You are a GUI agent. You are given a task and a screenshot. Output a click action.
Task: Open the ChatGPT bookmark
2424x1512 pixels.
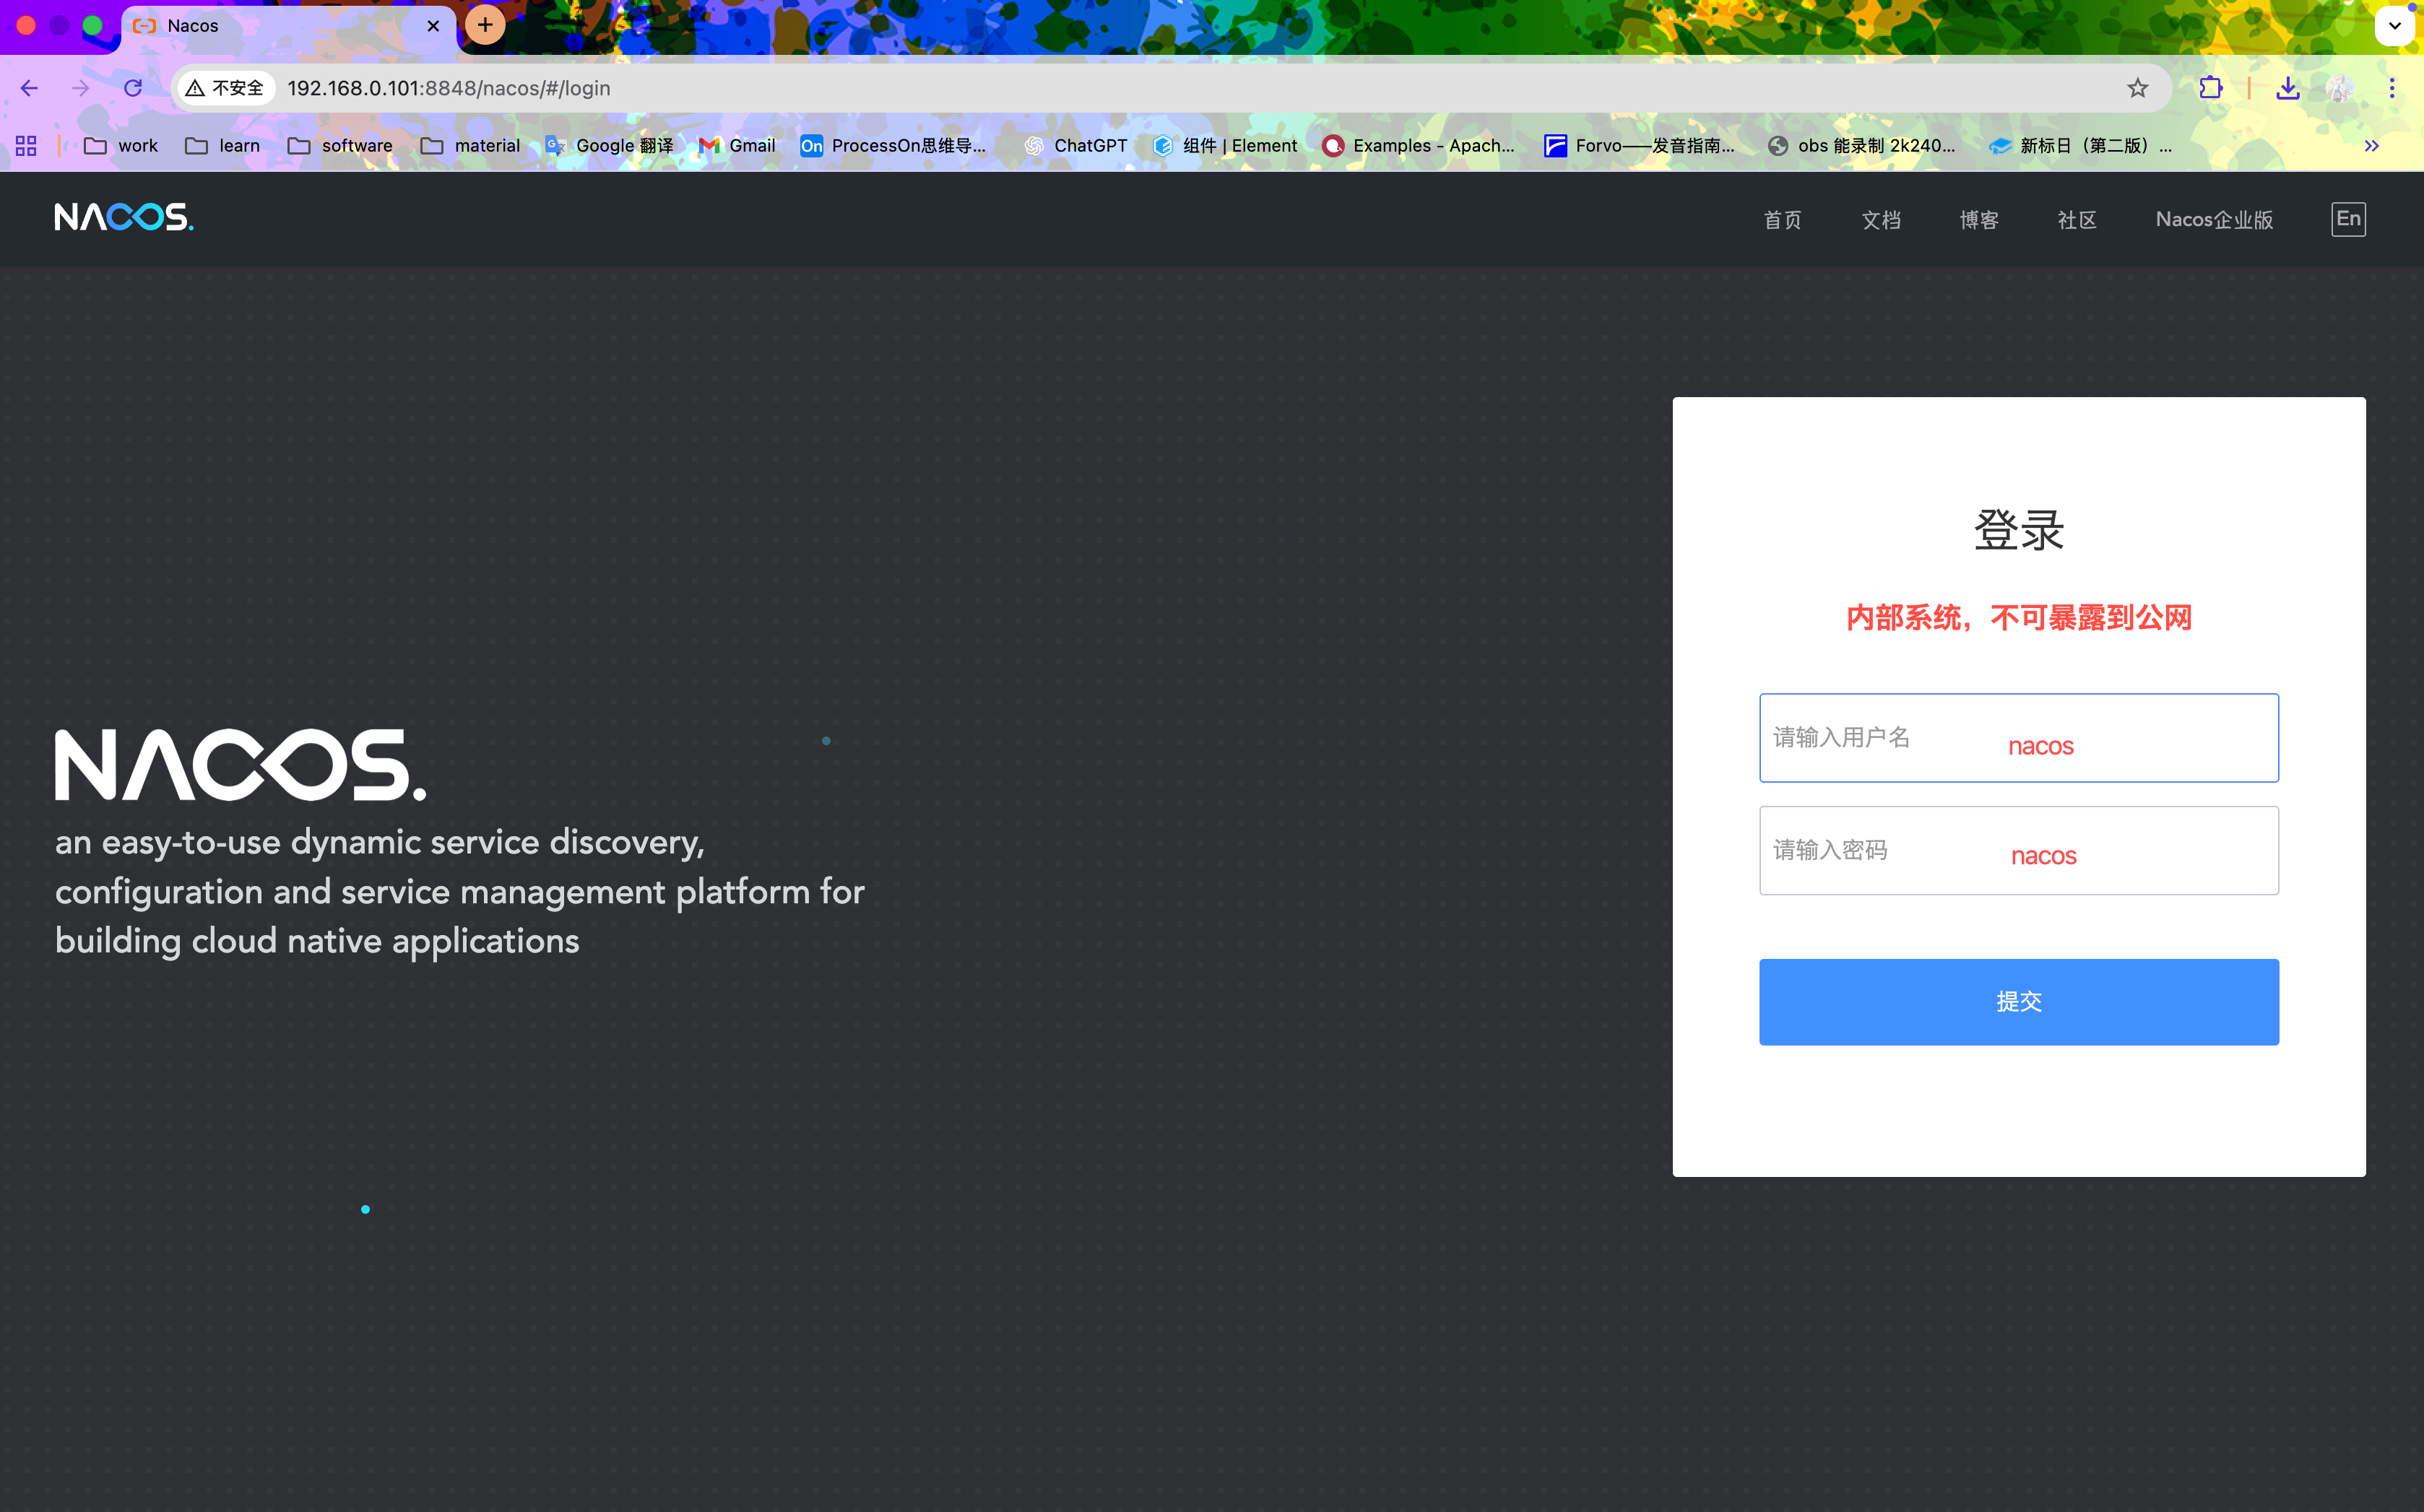point(1076,146)
